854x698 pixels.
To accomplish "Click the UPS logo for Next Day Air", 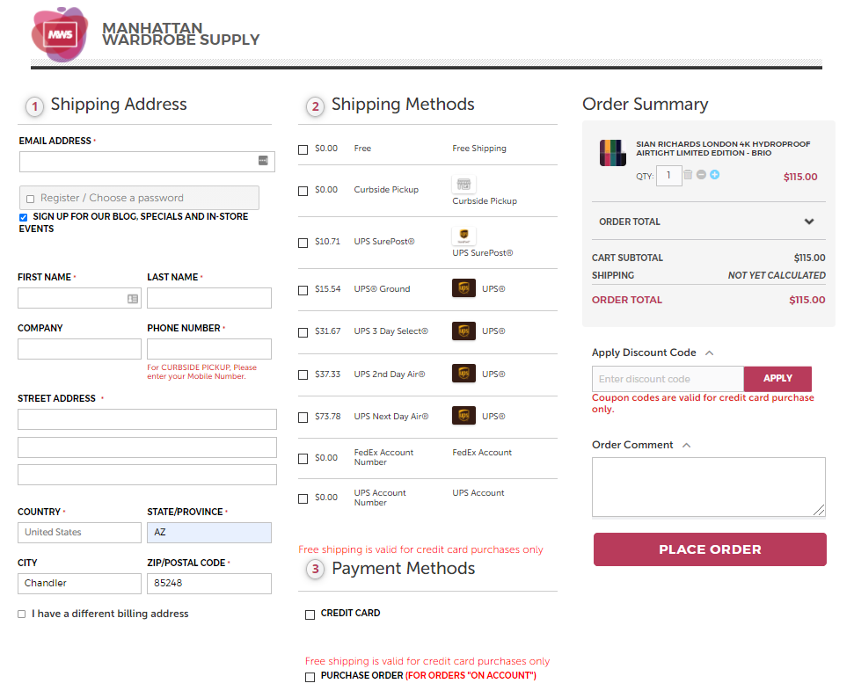I will tap(463, 416).
